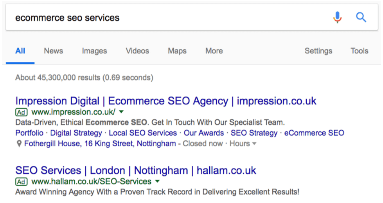
Task: Click the microphone voice search icon
Action: 337,17
